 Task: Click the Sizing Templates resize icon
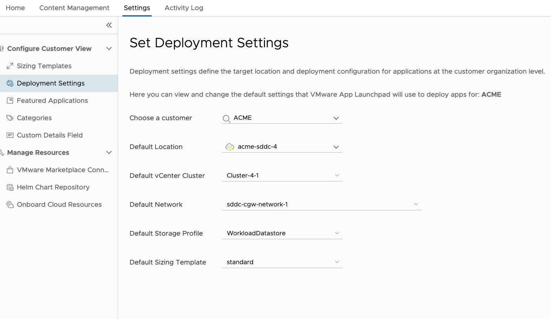10,66
